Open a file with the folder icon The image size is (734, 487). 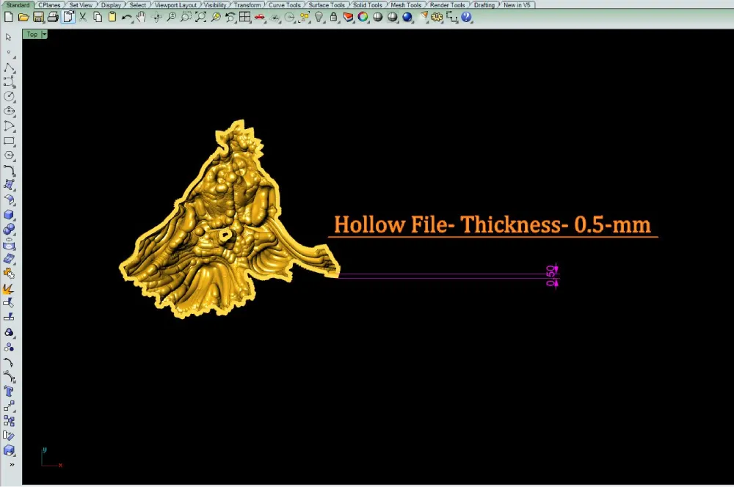click(23, 18)
